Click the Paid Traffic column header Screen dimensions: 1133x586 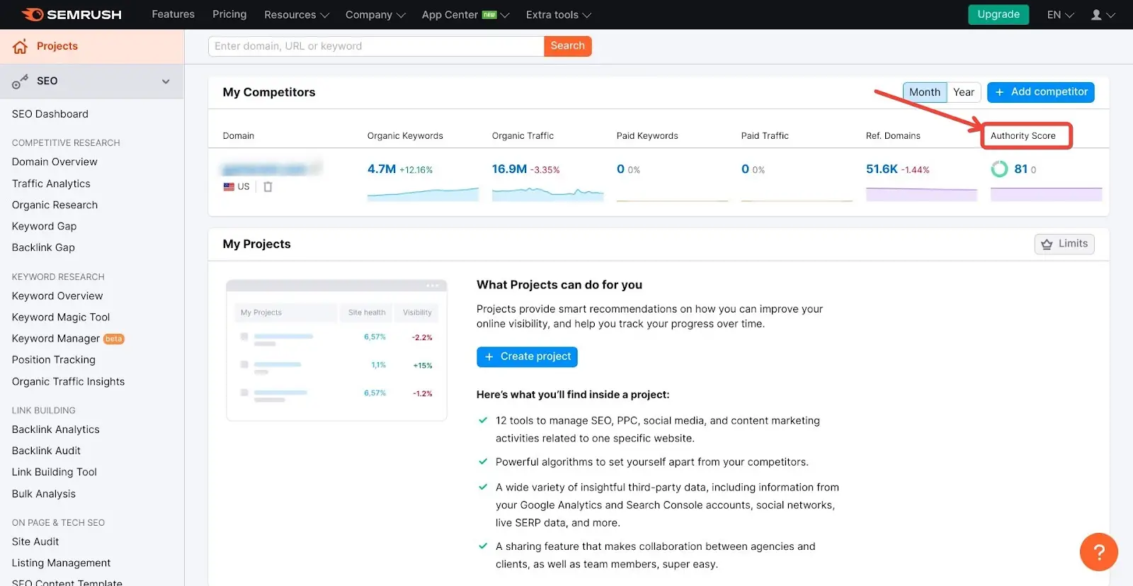[x=765, y=136]
